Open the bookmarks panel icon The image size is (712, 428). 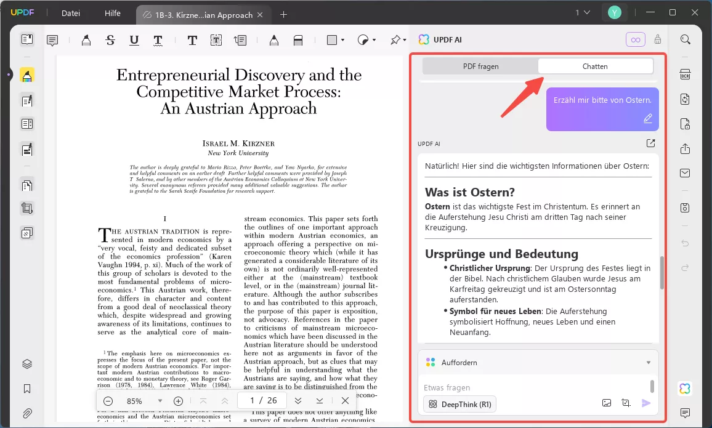click(27, 389)
